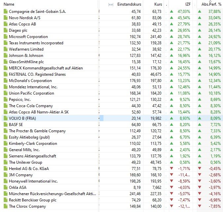The width and height of the screenshot is (223, 212).
Task: Click the green file icon for VOLVO B (FRIA)
Action: (6, 118)
